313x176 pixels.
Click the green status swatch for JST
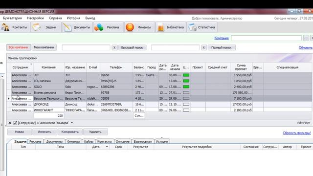point(186,75)
